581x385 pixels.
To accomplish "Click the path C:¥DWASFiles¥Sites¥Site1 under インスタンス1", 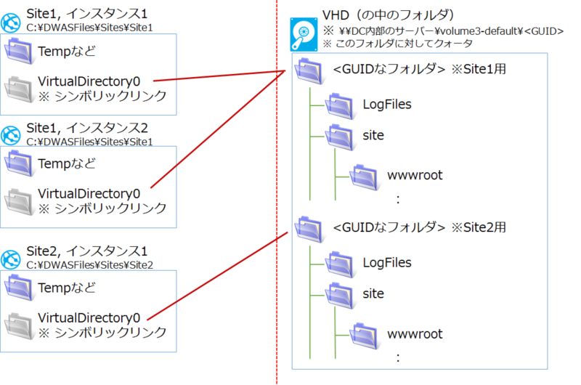I will click(x=89, y=28).
